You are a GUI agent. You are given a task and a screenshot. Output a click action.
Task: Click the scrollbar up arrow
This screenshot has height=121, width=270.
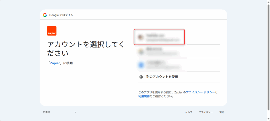268,2
